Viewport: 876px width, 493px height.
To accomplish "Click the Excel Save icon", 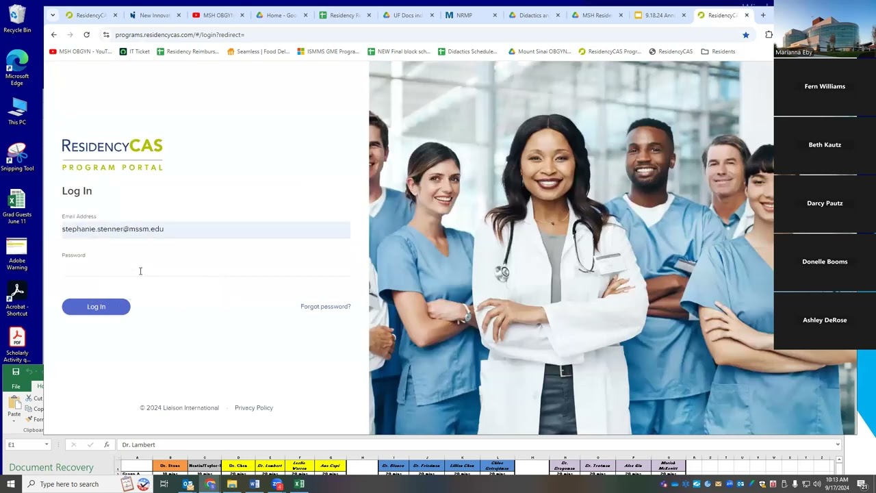I will pos(16,372).
